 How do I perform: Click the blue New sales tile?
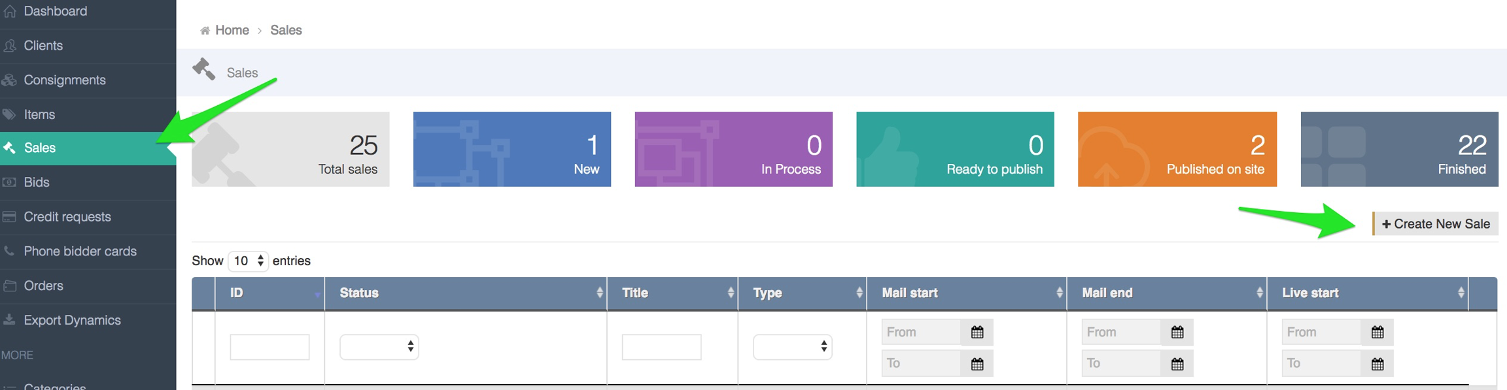pos(511,149)
